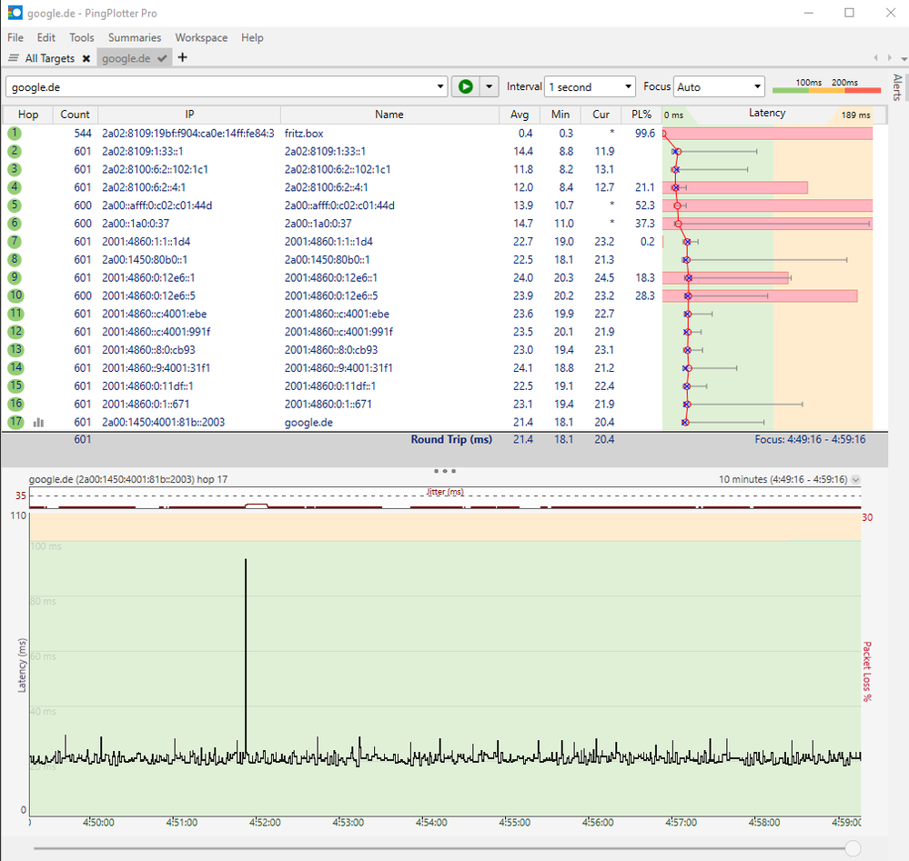The width and height of the screenshot is (909, 861).
Task: Click the hop 17 timeline graph icon
Action: point(39,422)
